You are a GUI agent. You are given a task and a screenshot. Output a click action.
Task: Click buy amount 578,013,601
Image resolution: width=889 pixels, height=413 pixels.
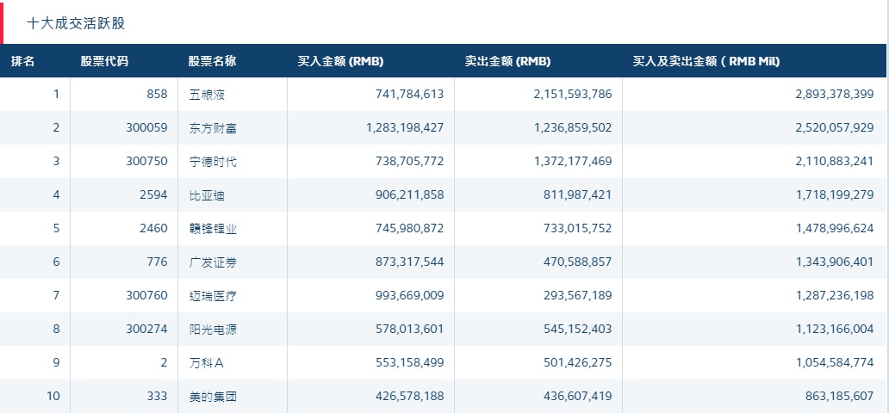410,329
